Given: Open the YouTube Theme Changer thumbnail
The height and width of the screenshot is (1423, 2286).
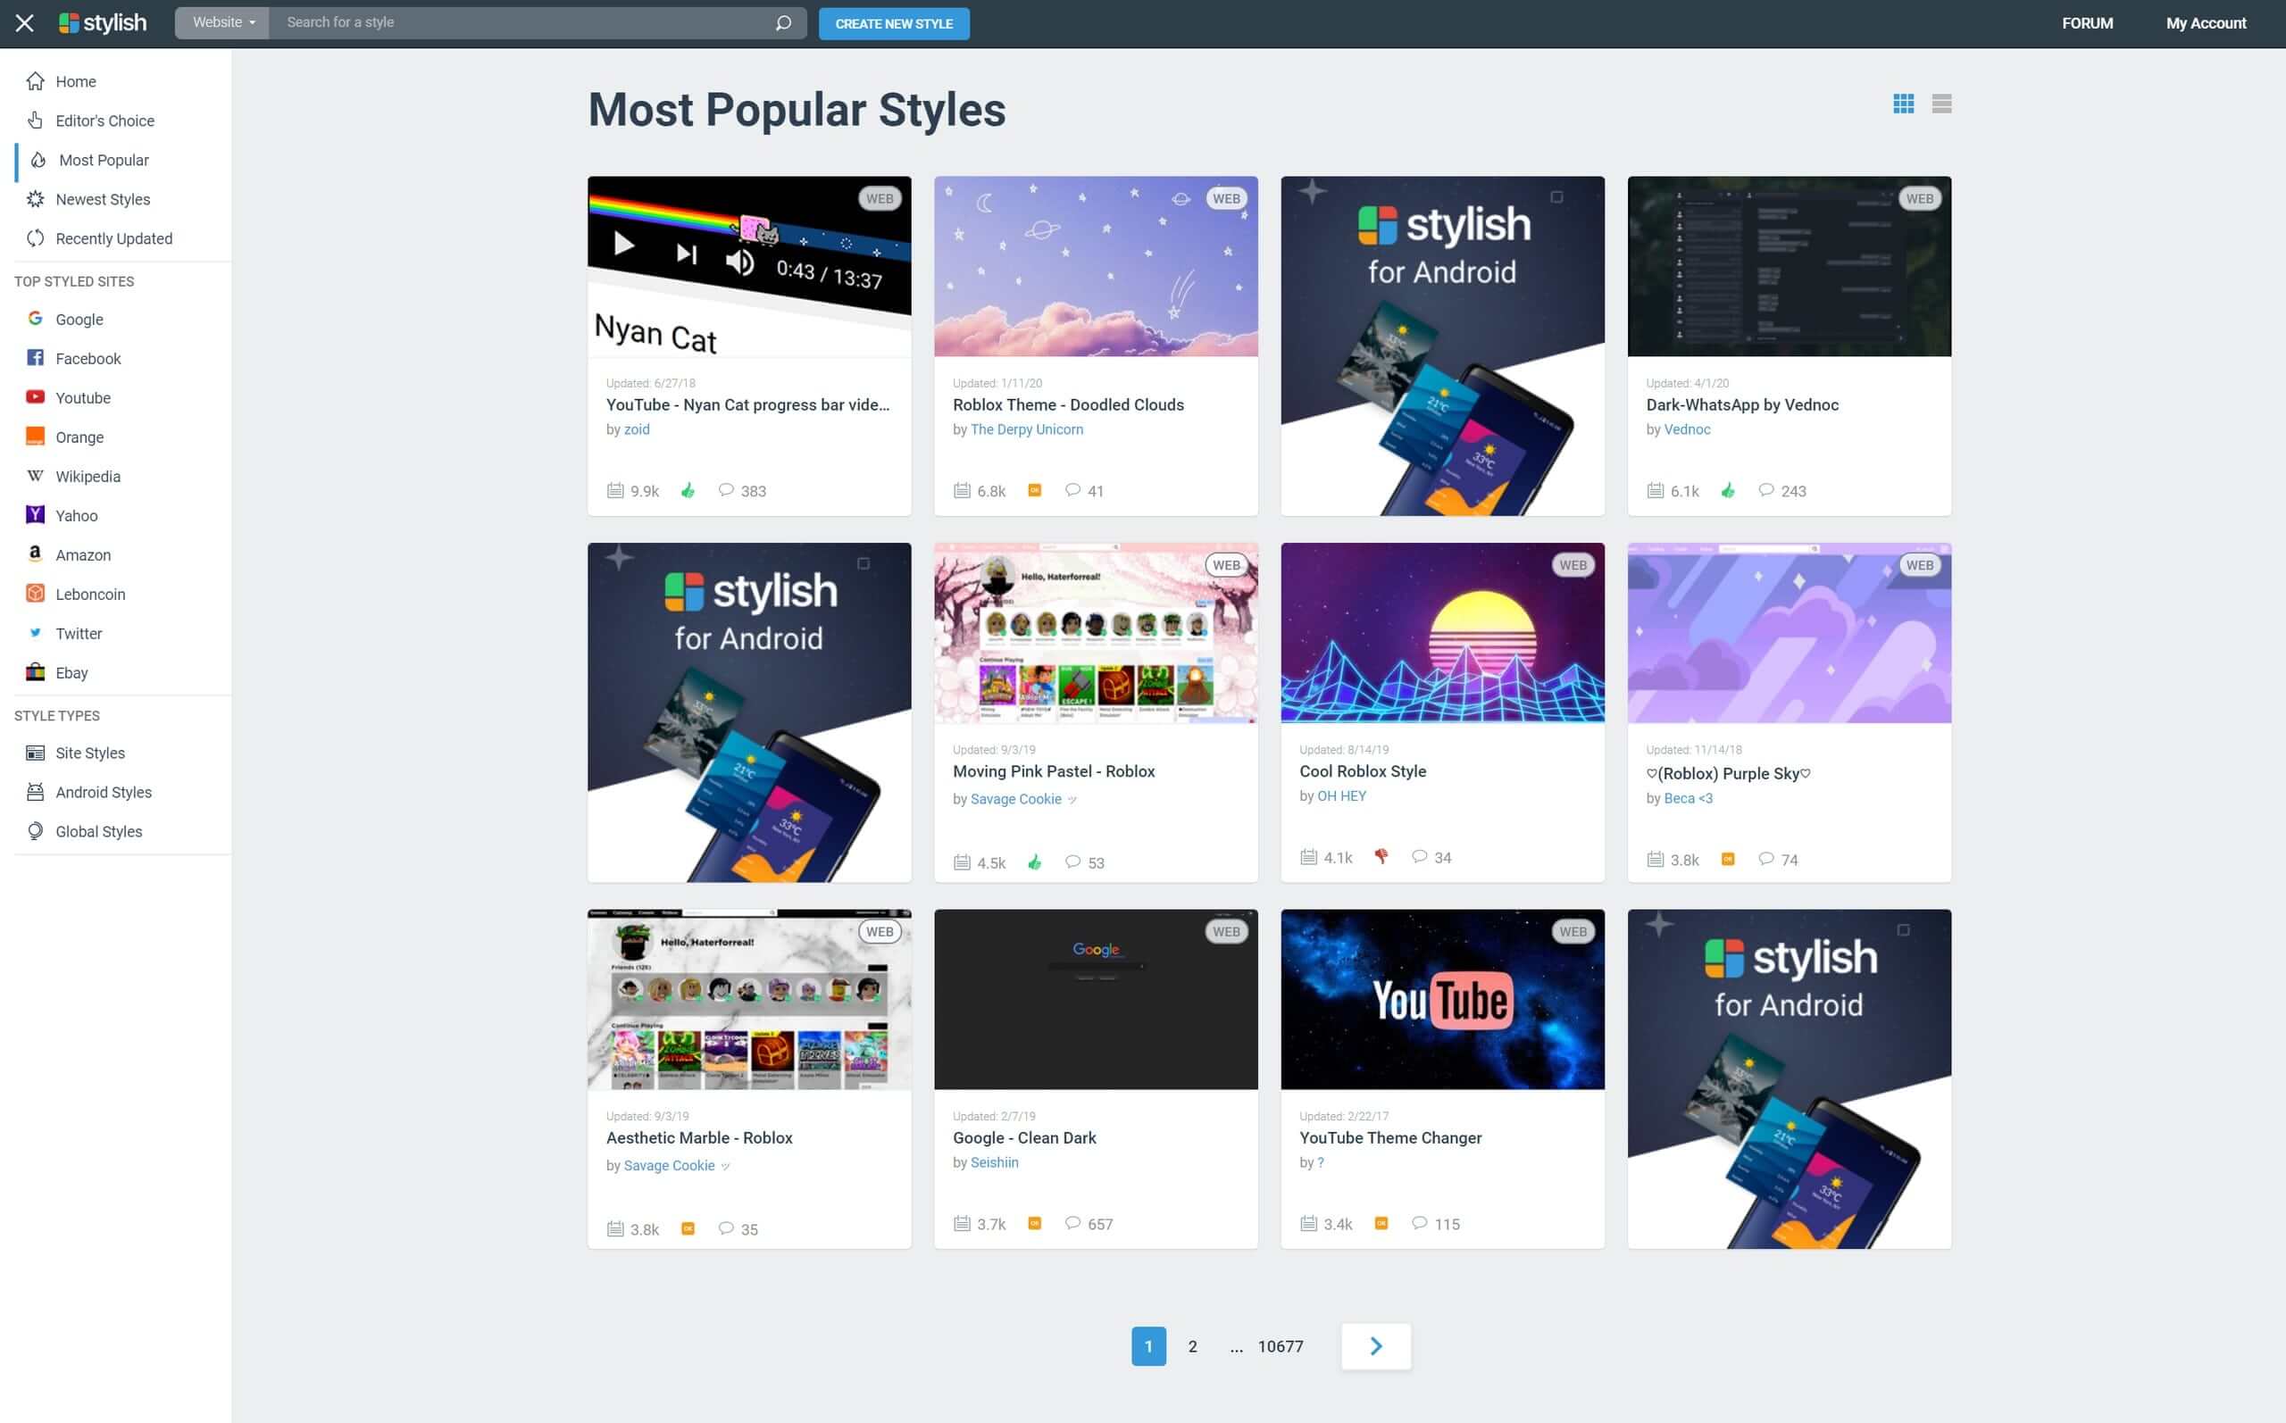Looking at the screenshot, I should tap(1442, 1000).
